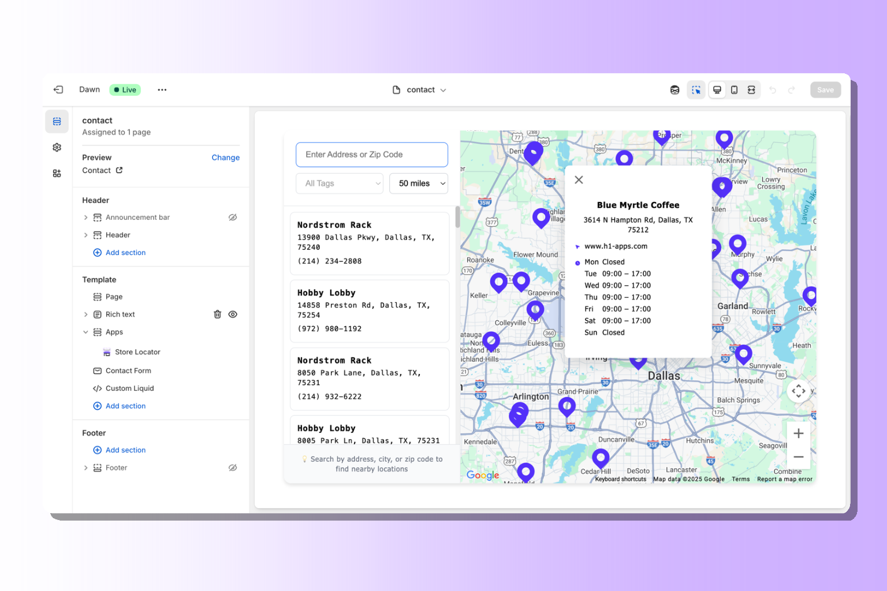Zoom out on the map
887x591 pixels.
tap(799, 457)
